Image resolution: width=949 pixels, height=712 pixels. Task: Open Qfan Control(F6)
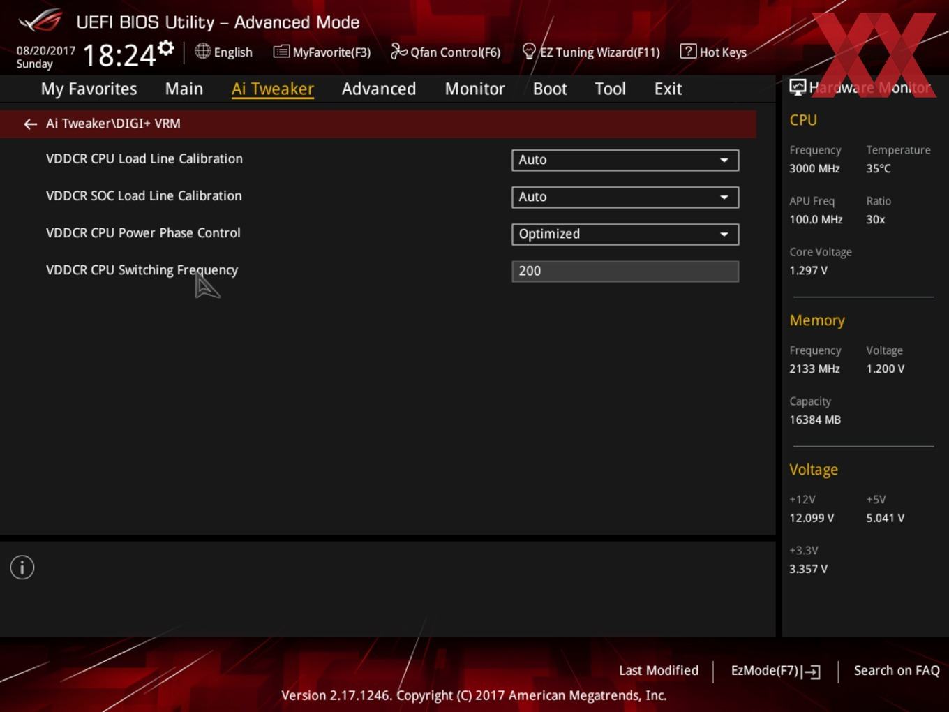point(445,52)
